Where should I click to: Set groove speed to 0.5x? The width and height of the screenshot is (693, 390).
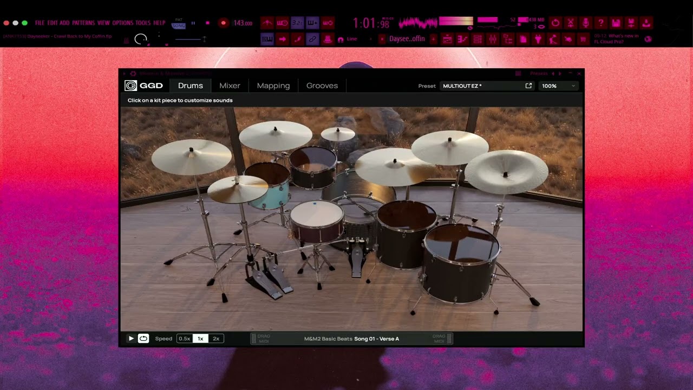185,339
